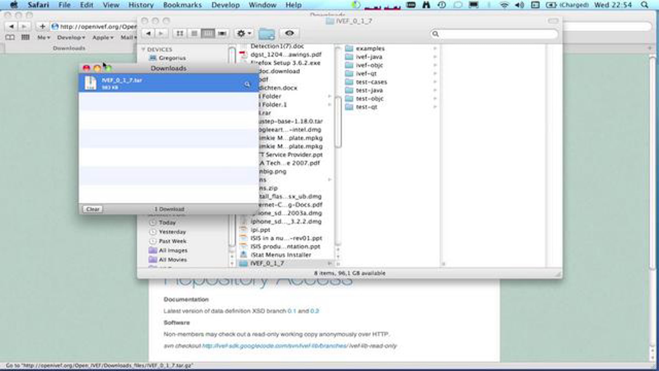Open the 0.2 XSD branch link
659x371 pixels.
pos(314,311)
